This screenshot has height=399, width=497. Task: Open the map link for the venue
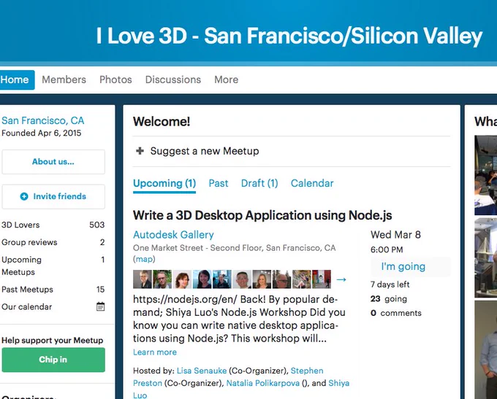pyautogui.click(x=144, y=259)
